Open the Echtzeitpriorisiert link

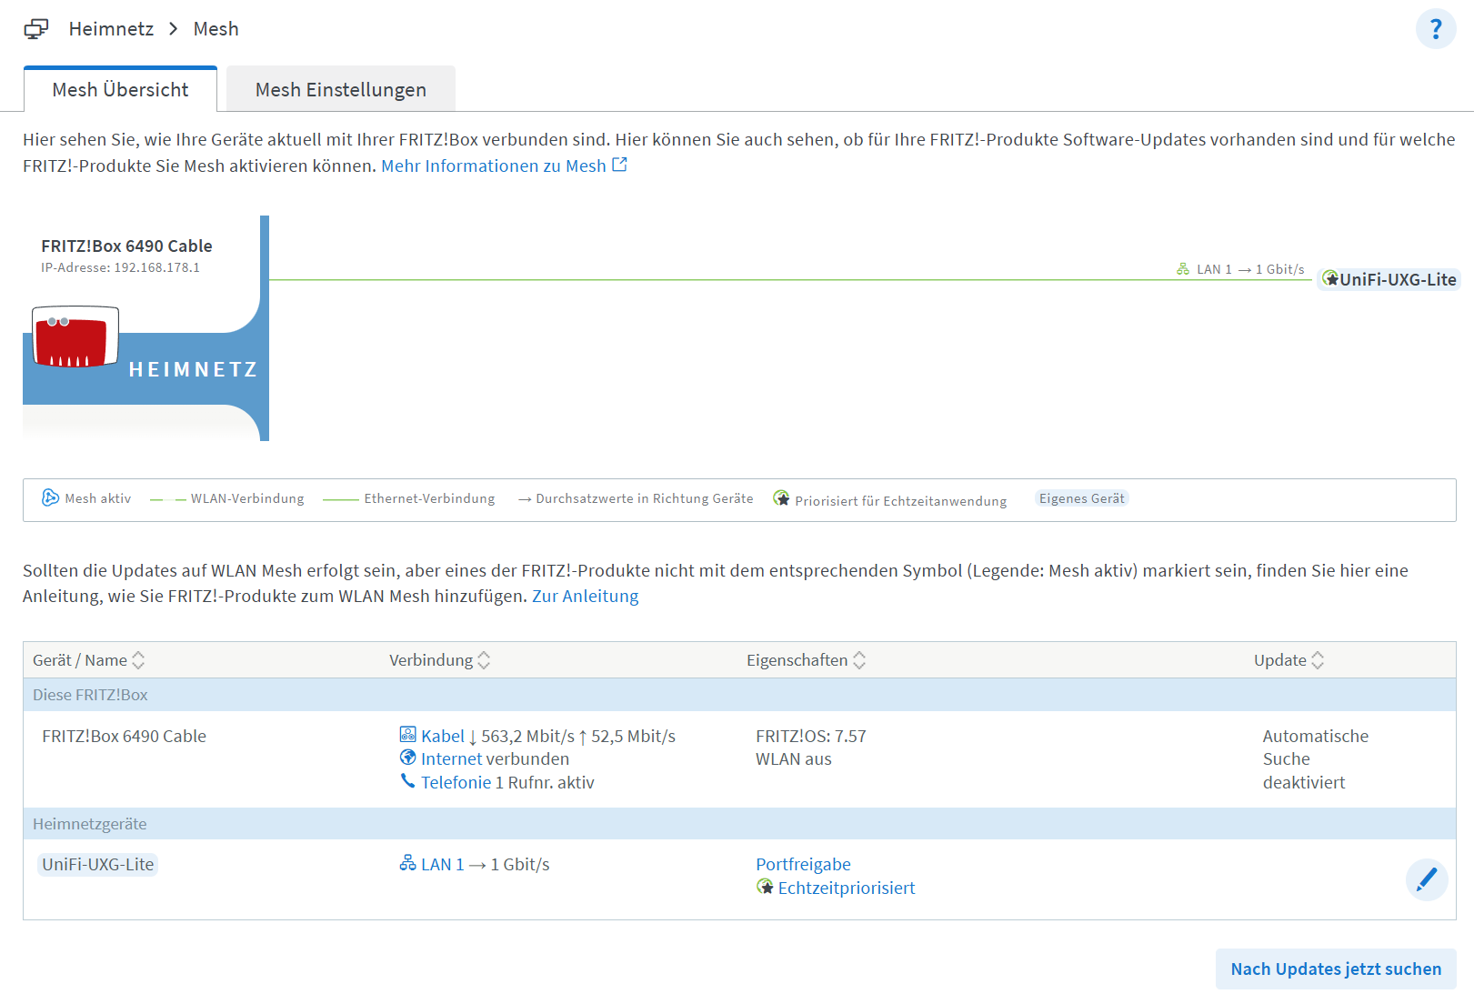[847, 888]
